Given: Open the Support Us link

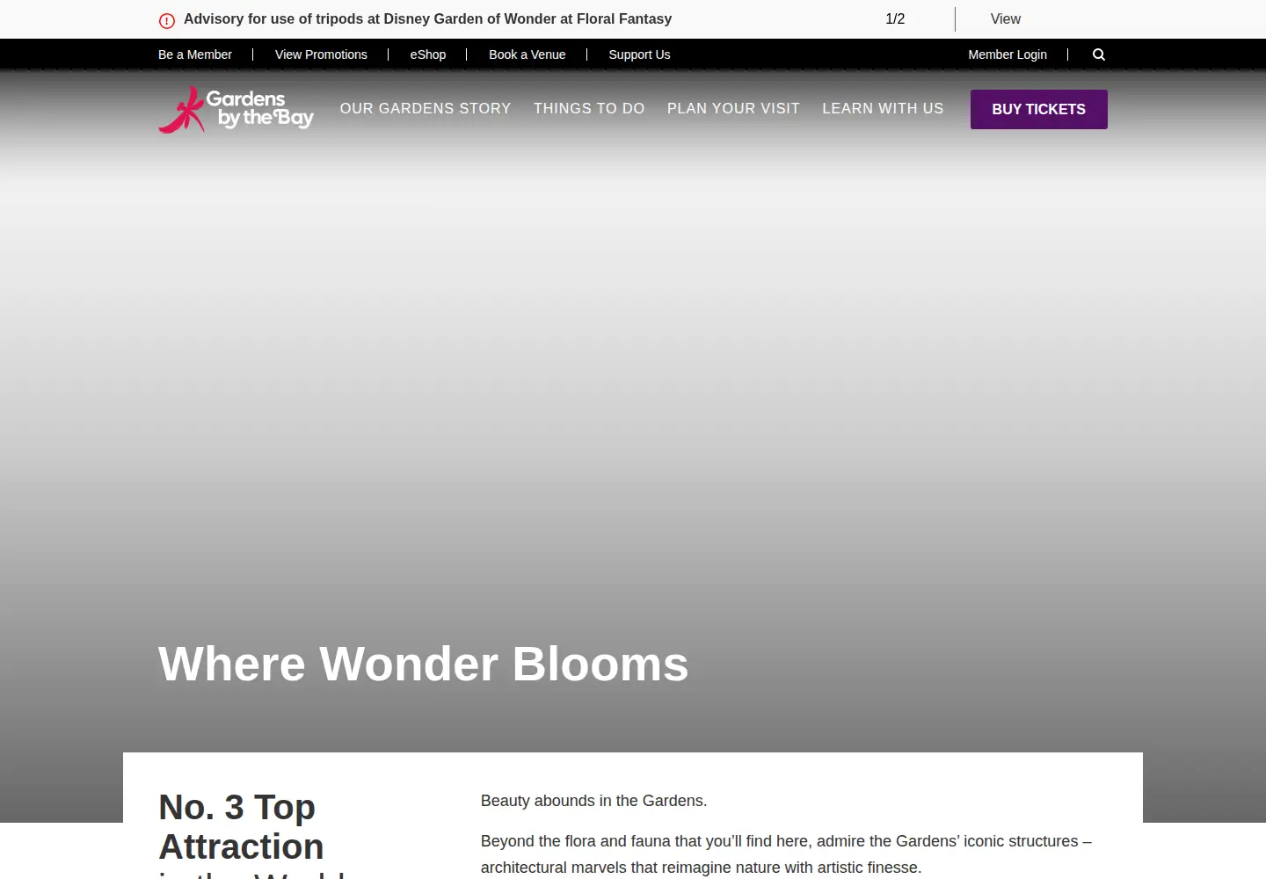Looking at the screenshot, I should (639, 54).
